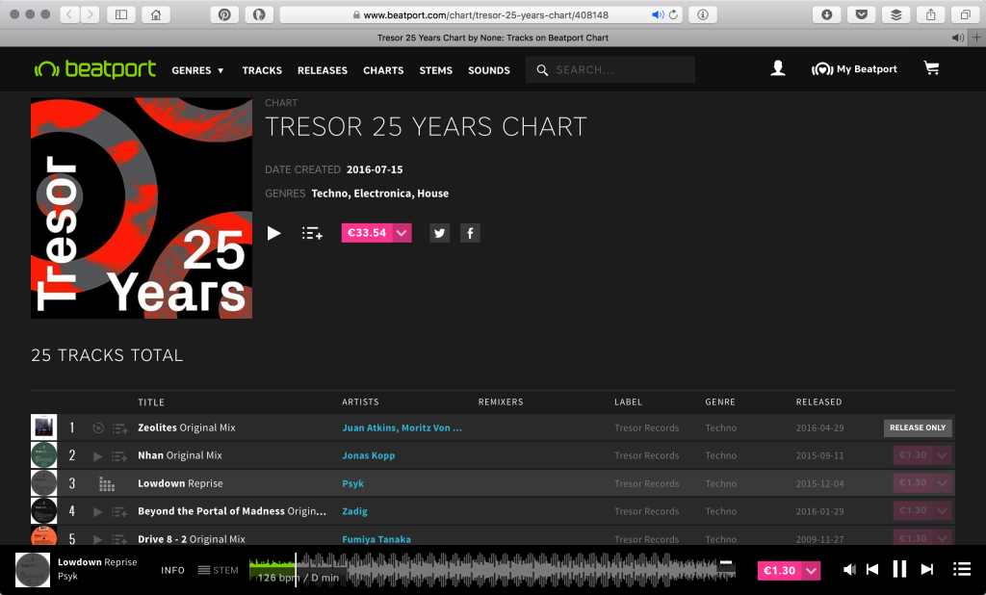Open artist Jonas Kopp's page
This screenshot has height=595, width=986.
coord(368,456)
